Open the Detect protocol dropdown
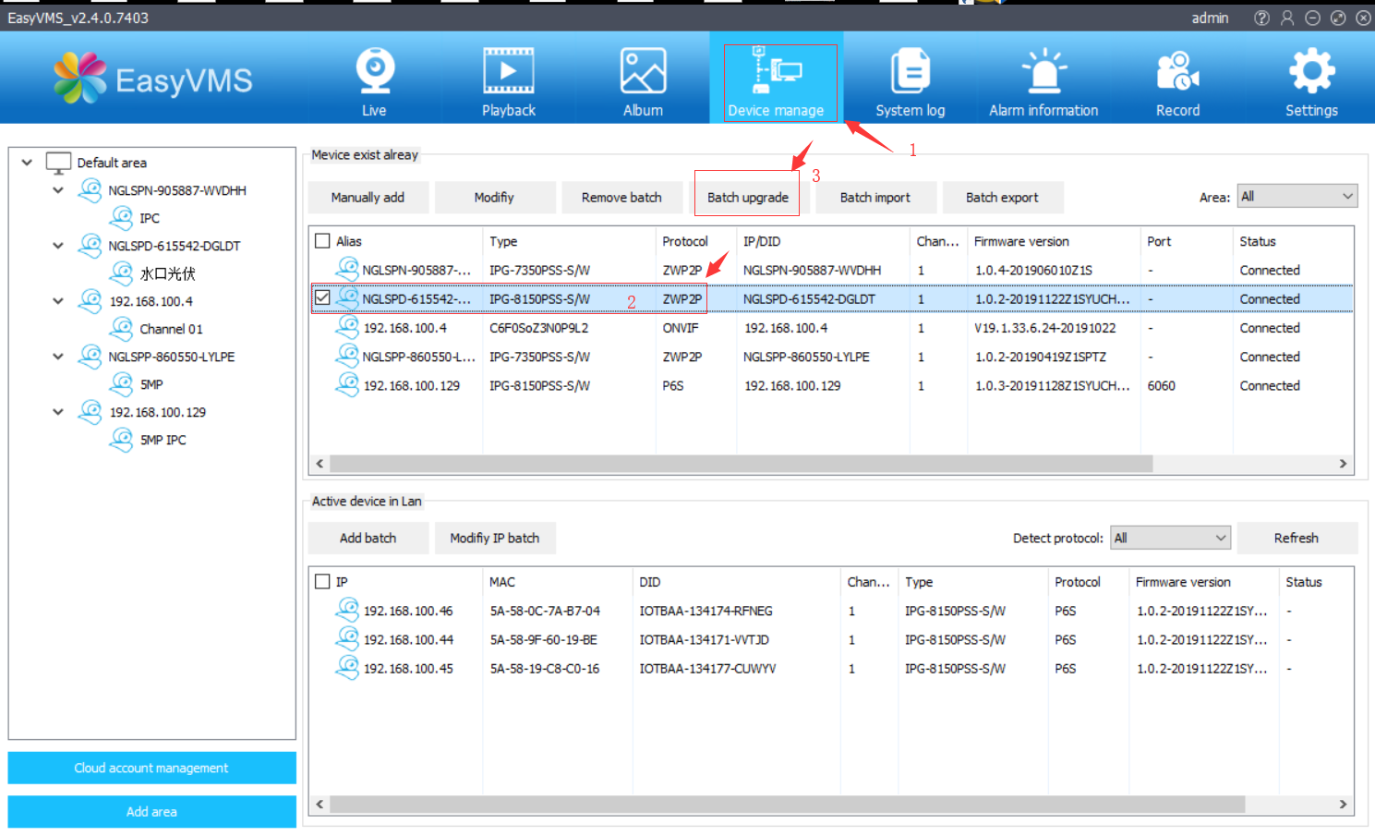 tap(1170, 538)
